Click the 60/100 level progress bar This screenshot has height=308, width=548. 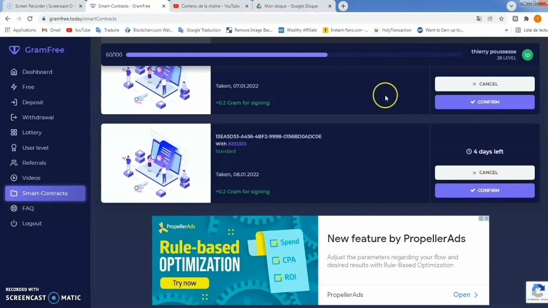click(x=293, y=55)
